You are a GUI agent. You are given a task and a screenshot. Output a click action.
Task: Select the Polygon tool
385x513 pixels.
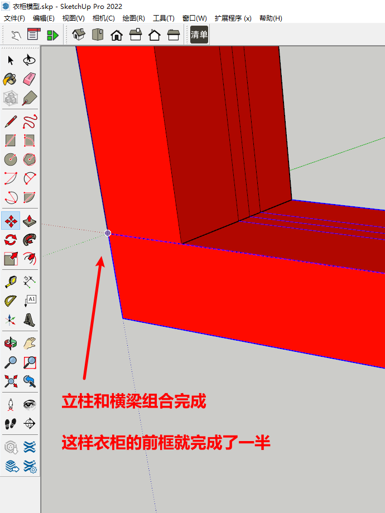[30, 159]
